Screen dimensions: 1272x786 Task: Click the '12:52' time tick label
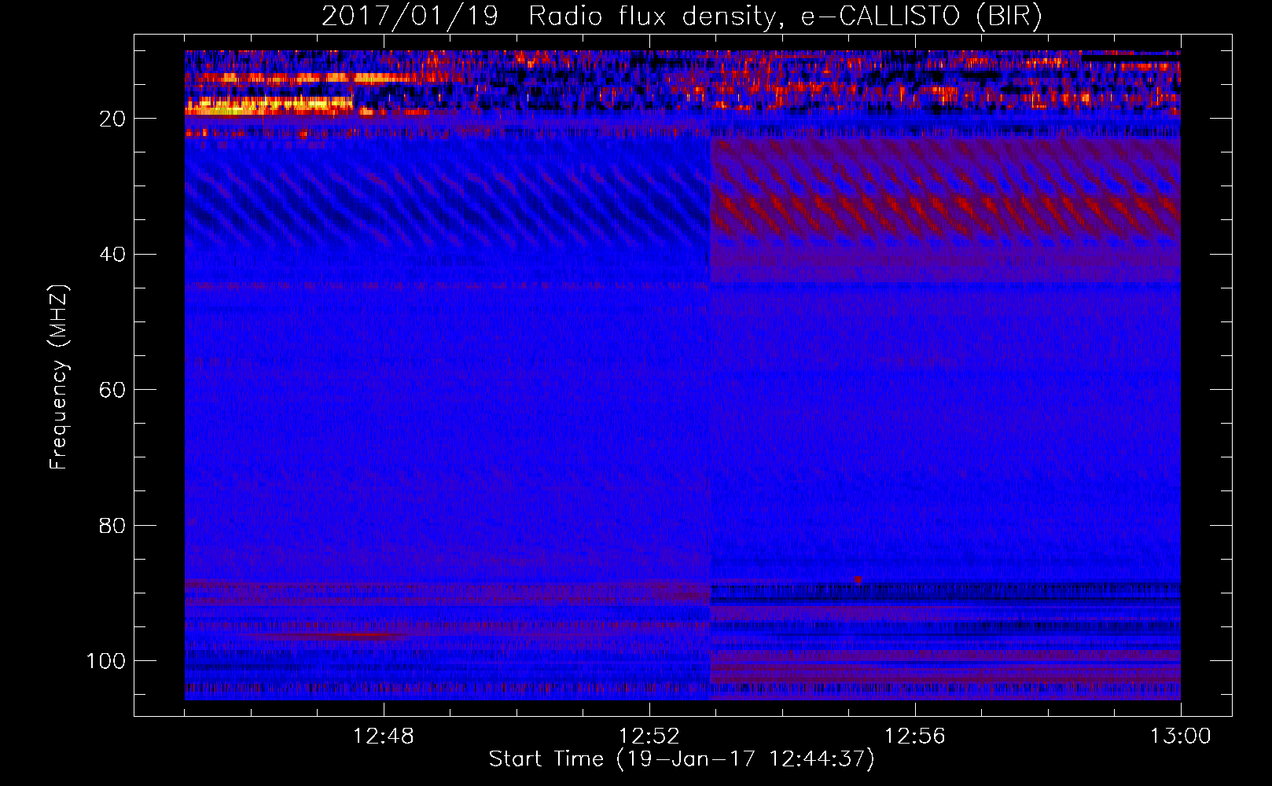coord(649,736)
